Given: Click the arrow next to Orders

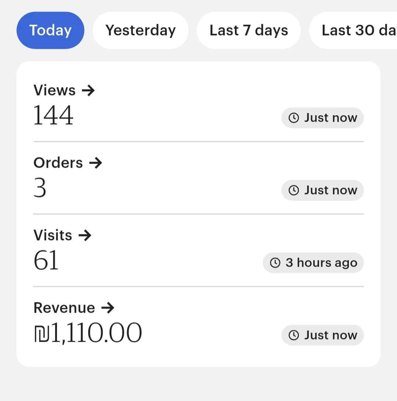Looking at the screenshot, I should tap(96, 163).
